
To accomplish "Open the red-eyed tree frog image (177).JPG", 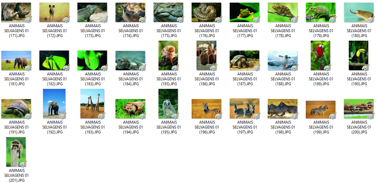I will (x=244, y=12).
